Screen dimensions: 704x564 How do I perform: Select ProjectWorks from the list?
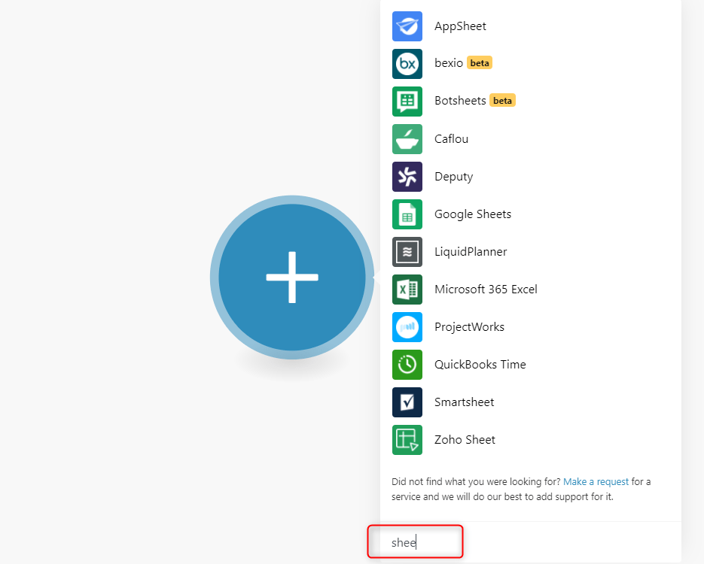click(x=469, y=327)
